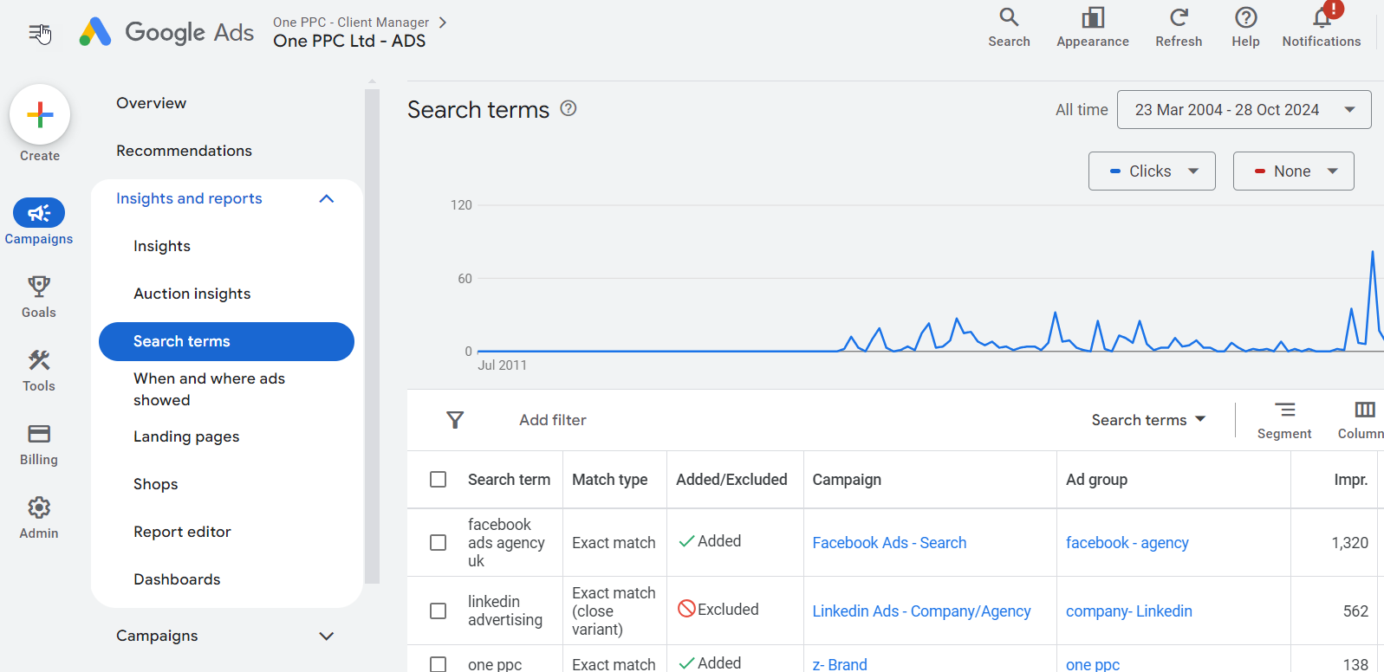
Task: Open Tools wrench icon
Action: coord(39,359)
